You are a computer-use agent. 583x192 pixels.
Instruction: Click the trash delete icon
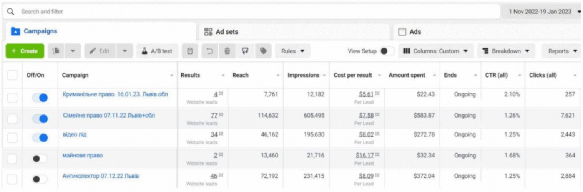point(227,51)
